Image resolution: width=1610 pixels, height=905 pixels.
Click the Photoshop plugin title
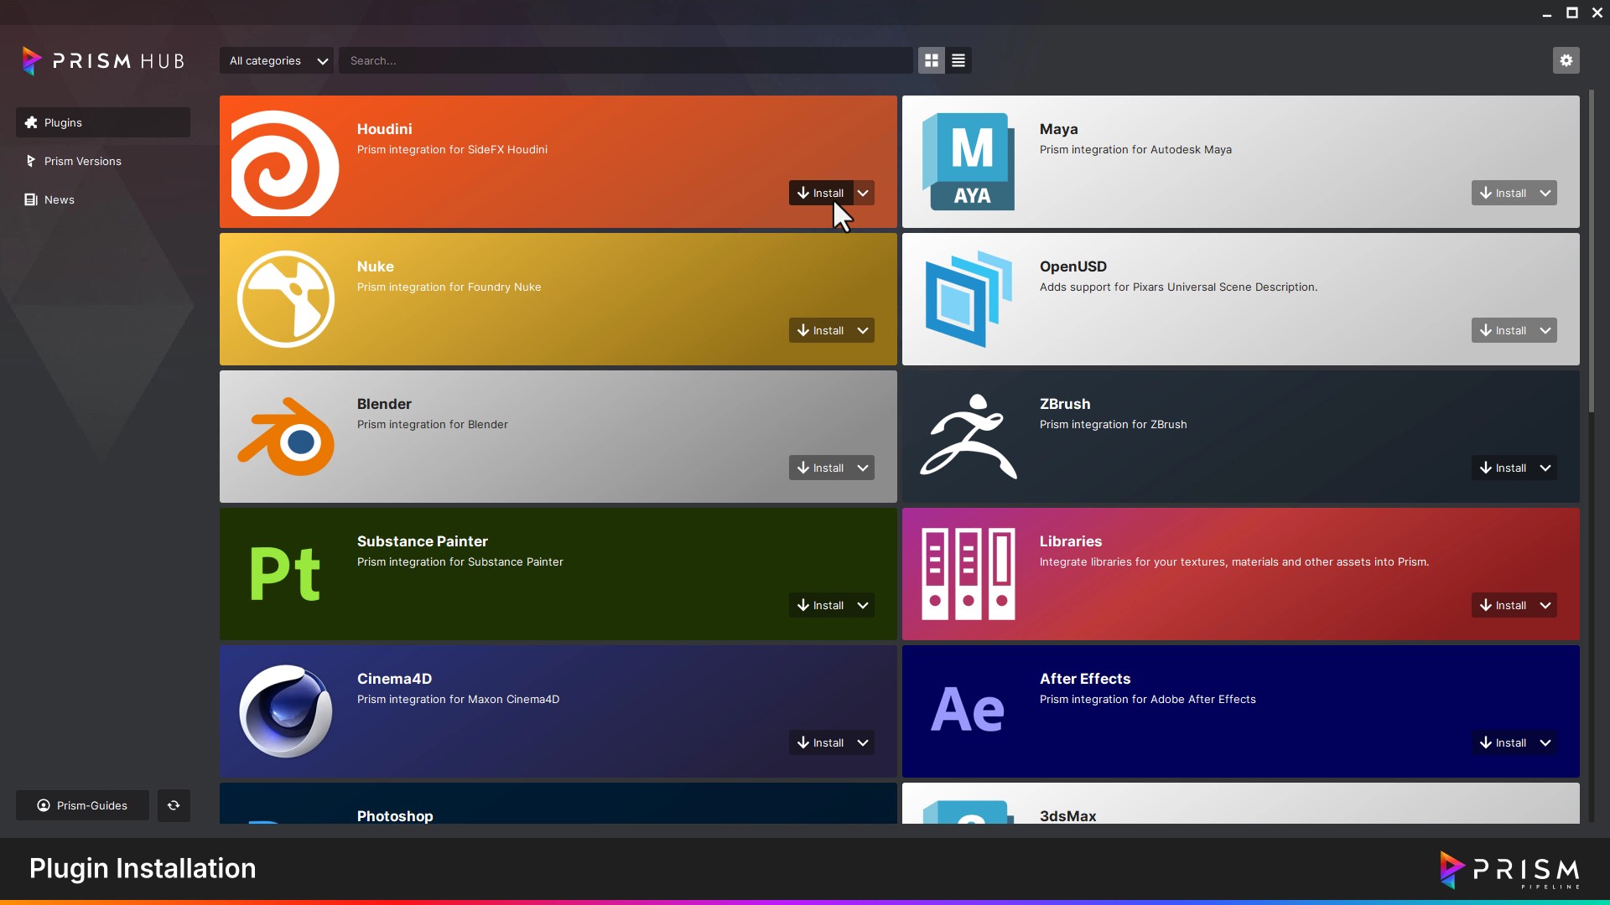pyautogui.click(x=395, y=816)
